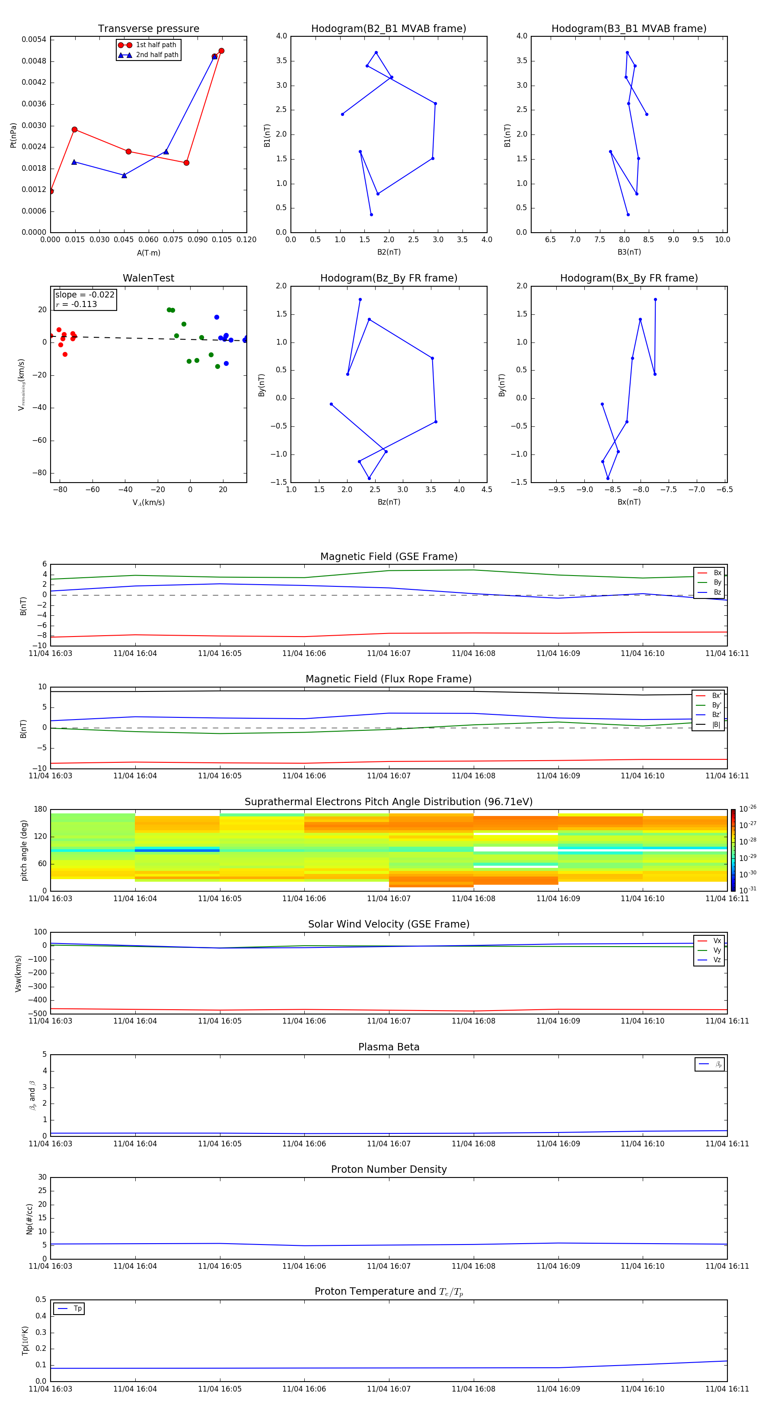The width and height of the screenshot is (778, 1427).
Task: Click the "Pt(nPa)" y-axis label
Action: 13,134
